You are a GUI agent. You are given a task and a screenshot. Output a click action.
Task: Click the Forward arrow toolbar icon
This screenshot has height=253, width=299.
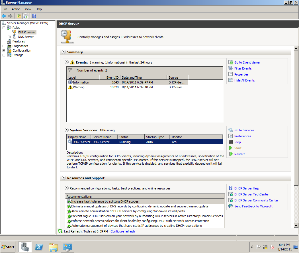pyautogui.click(x=10, y=16)
